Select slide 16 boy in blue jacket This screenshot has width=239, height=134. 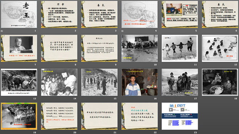click(139, 82)
